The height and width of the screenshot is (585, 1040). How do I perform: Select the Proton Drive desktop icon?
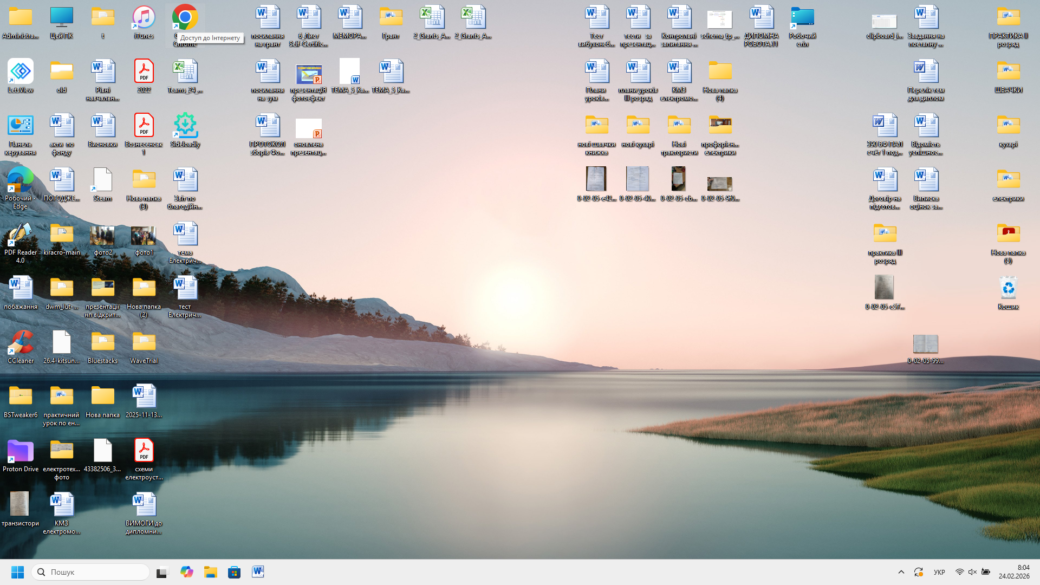point(21,451)
